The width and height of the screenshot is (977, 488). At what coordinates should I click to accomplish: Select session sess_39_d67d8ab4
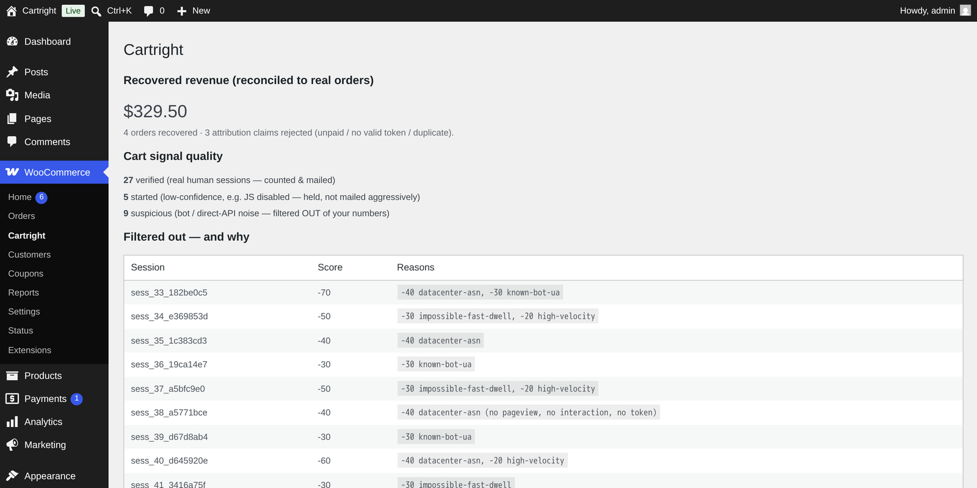[169, 437]
